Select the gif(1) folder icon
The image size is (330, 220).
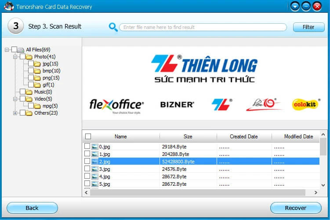[x=37, y=85]
